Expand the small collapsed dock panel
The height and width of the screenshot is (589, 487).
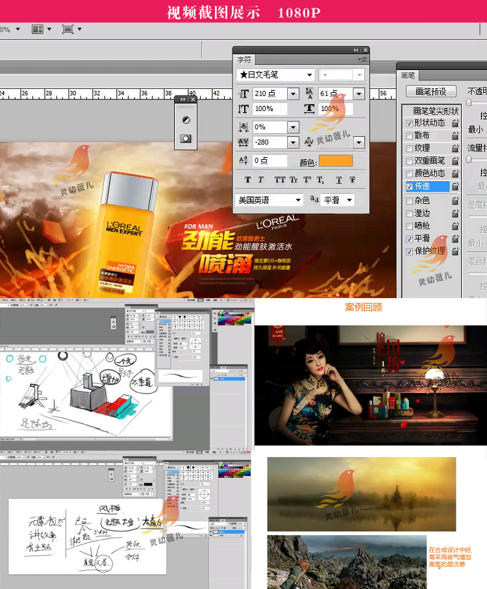(183, 99)
